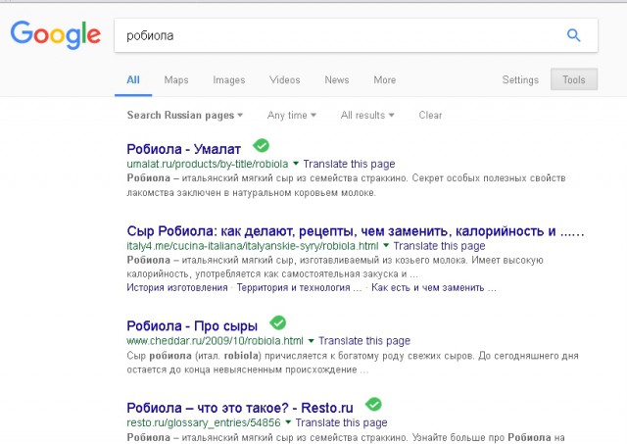Image resolution: width=627 pixels, height=444 pixels.
Task: Expand Search Russian pages dropdown
Action: click(185, 116)
